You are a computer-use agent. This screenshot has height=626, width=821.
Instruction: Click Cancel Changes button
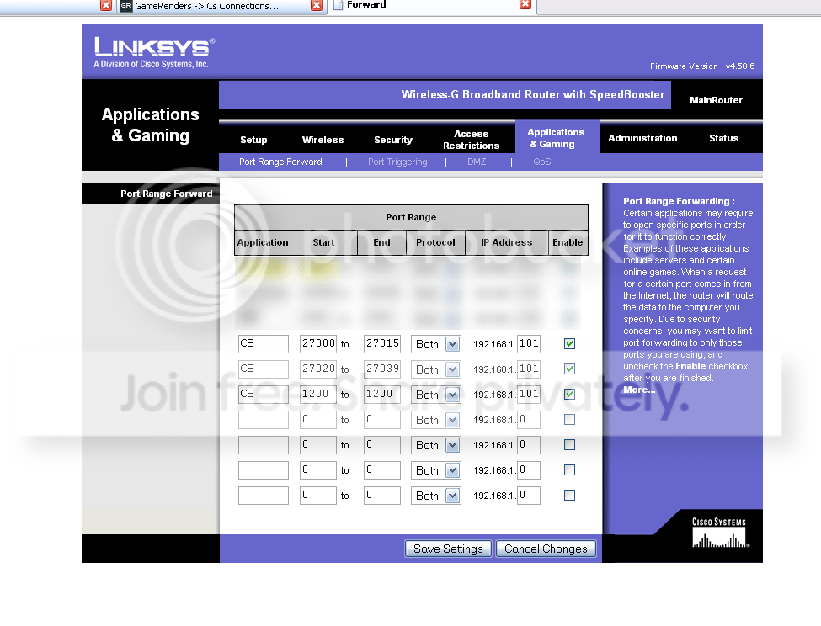click(x=546, y=549)
